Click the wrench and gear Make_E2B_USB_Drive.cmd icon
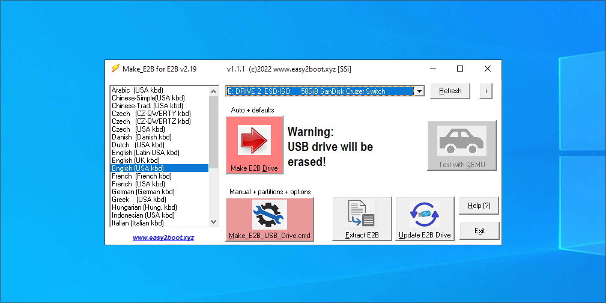The height and width of the screenshot is (303, 606). click(x=270, y=215)
